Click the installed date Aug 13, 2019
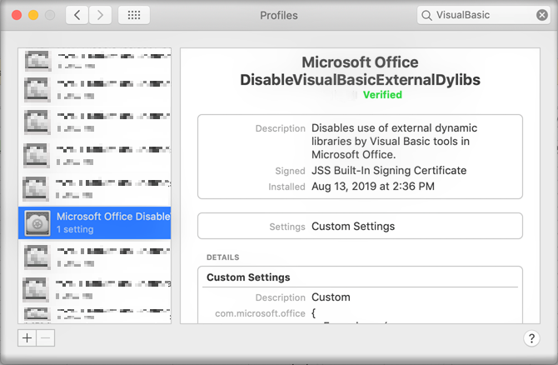This screenshot has width=558, height=365. pyautogui.click(x=373, y=186)
